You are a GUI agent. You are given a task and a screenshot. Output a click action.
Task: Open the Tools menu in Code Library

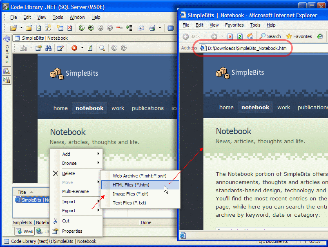(58, 18)
